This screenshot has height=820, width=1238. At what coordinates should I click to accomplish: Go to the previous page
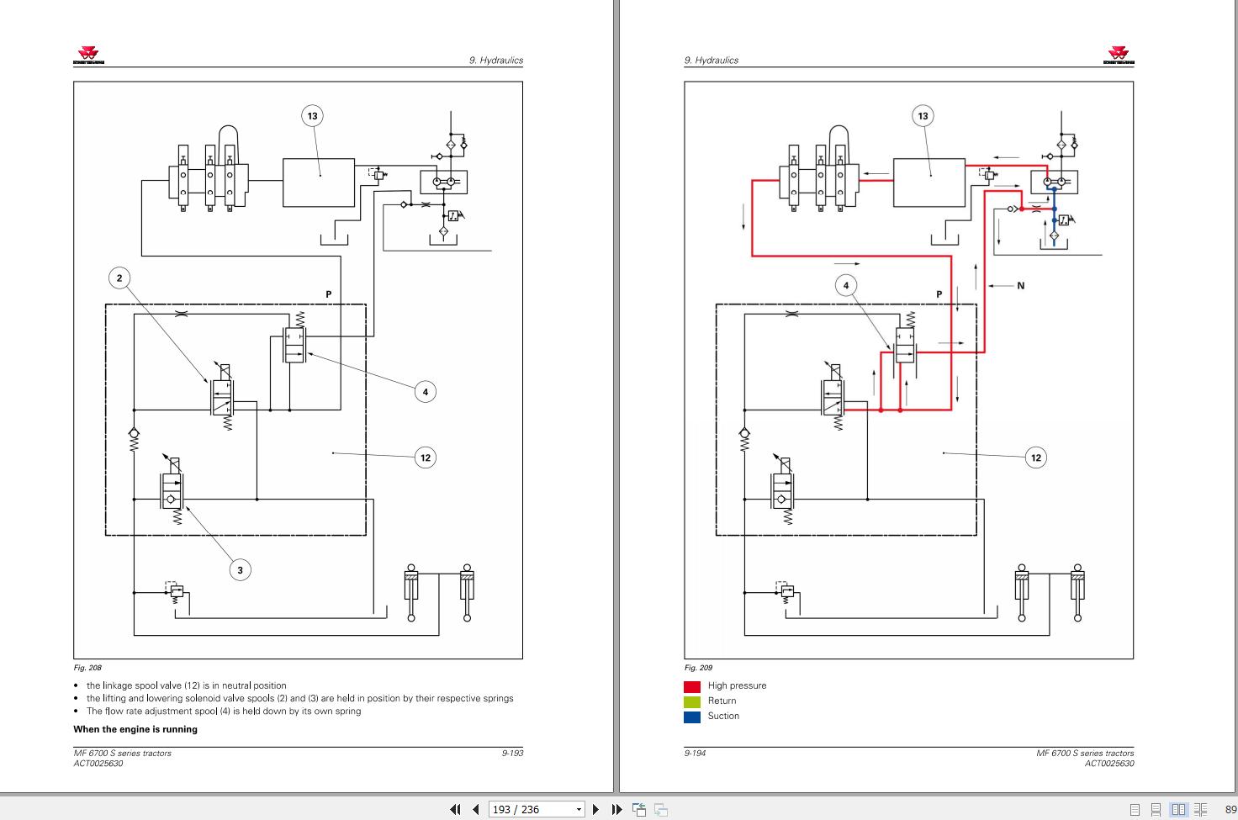[x=475, y=809]
